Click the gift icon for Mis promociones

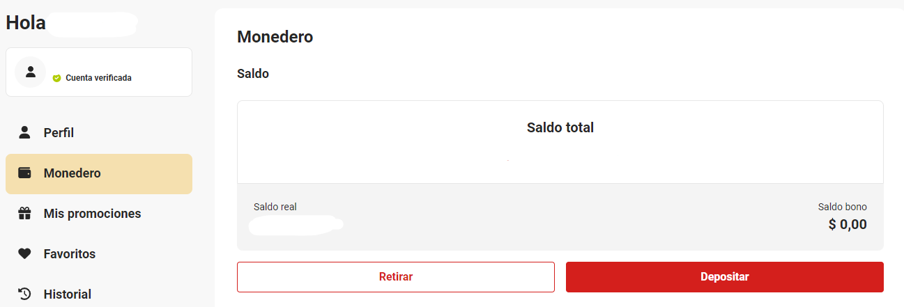point(24,214)
